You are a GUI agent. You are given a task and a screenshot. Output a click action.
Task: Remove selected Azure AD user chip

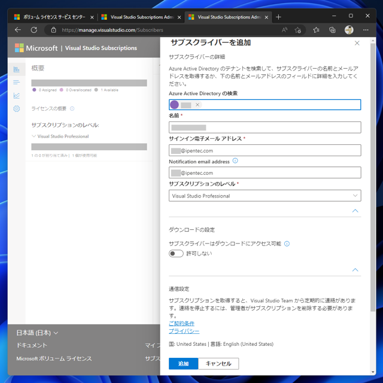197,105
